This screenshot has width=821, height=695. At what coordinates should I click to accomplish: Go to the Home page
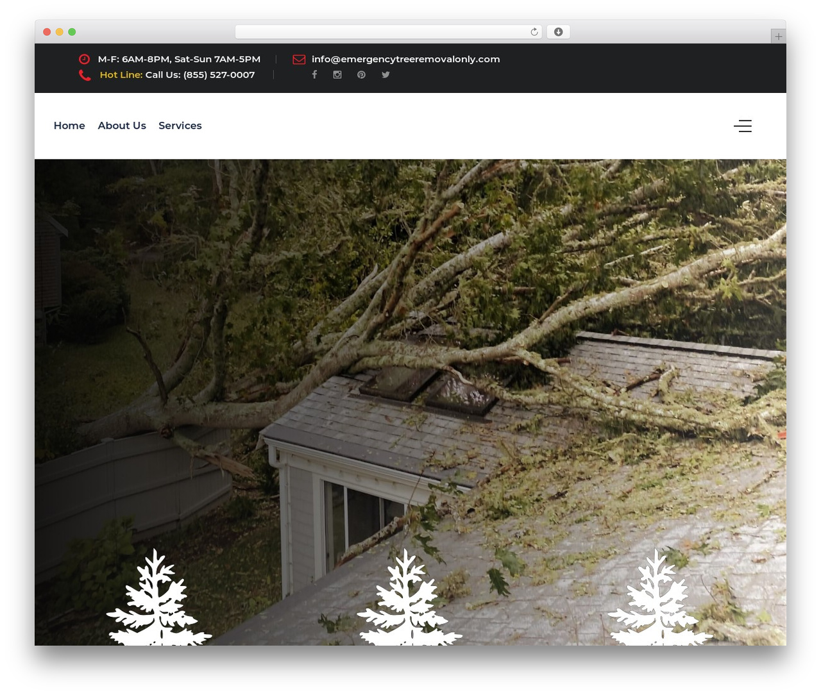(x=69, y=126)
